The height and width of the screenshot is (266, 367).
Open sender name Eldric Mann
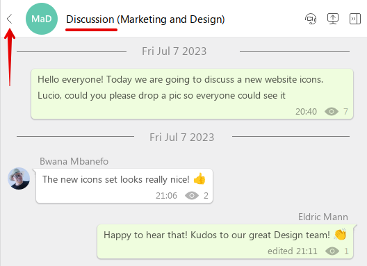click(323, 217)
